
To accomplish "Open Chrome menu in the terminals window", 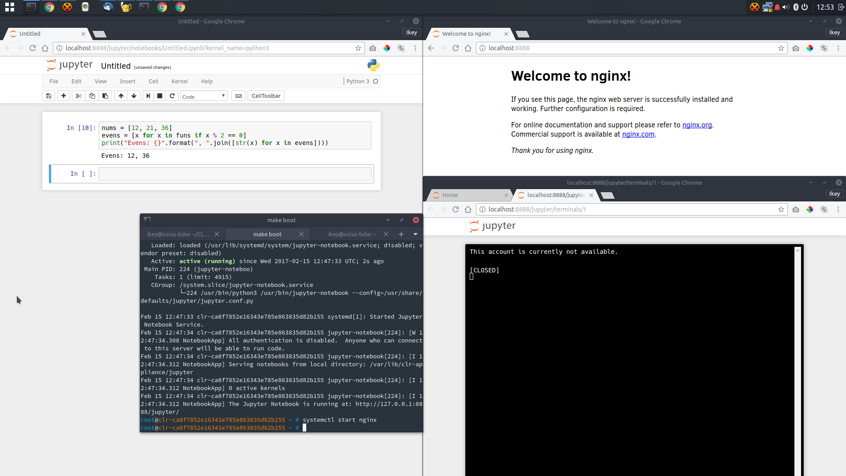I will 838,209.
